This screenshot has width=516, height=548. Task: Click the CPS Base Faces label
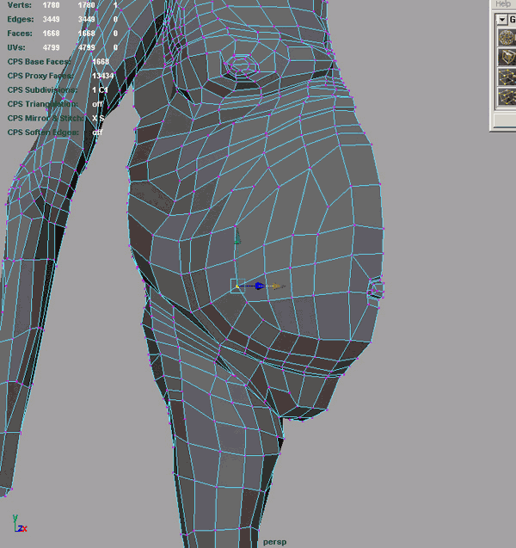(x=43, y=62)
